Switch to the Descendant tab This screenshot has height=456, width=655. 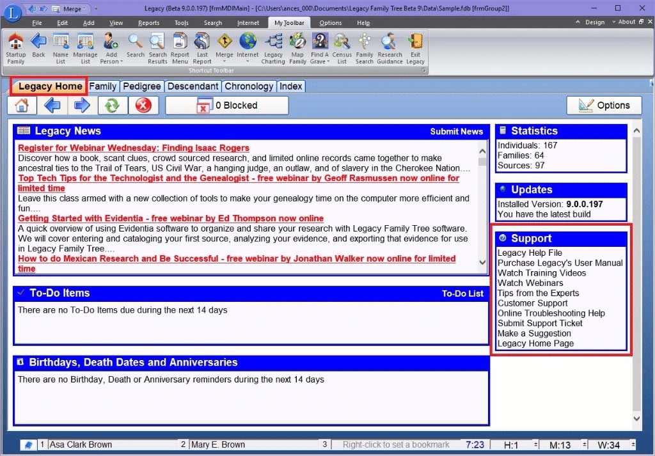(193, 86)
